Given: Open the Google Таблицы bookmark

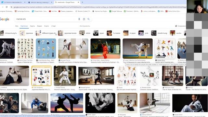Looking at the screenshot, I should (116, 11).
